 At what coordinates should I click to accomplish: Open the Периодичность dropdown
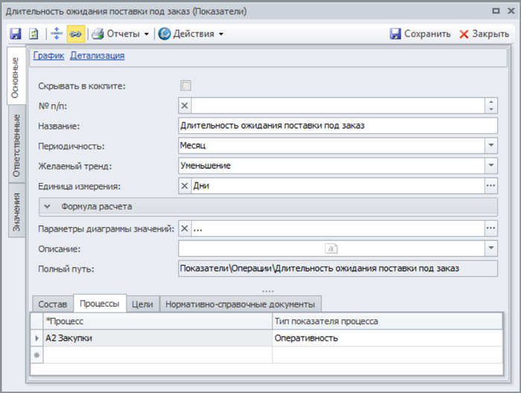(490, 146)
